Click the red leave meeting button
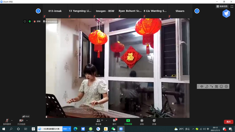The image size is (235, 132). [x=228, y=122]
